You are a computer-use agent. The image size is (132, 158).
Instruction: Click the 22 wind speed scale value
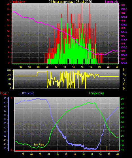(x=8, y=4)
